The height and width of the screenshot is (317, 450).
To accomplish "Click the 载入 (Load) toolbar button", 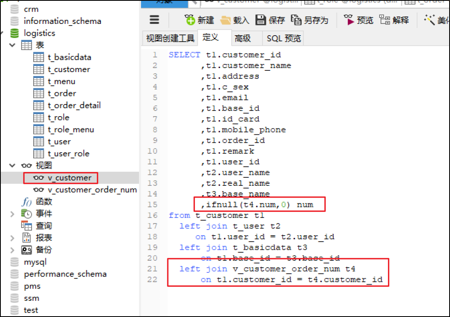I will click(x=235, y=20).
